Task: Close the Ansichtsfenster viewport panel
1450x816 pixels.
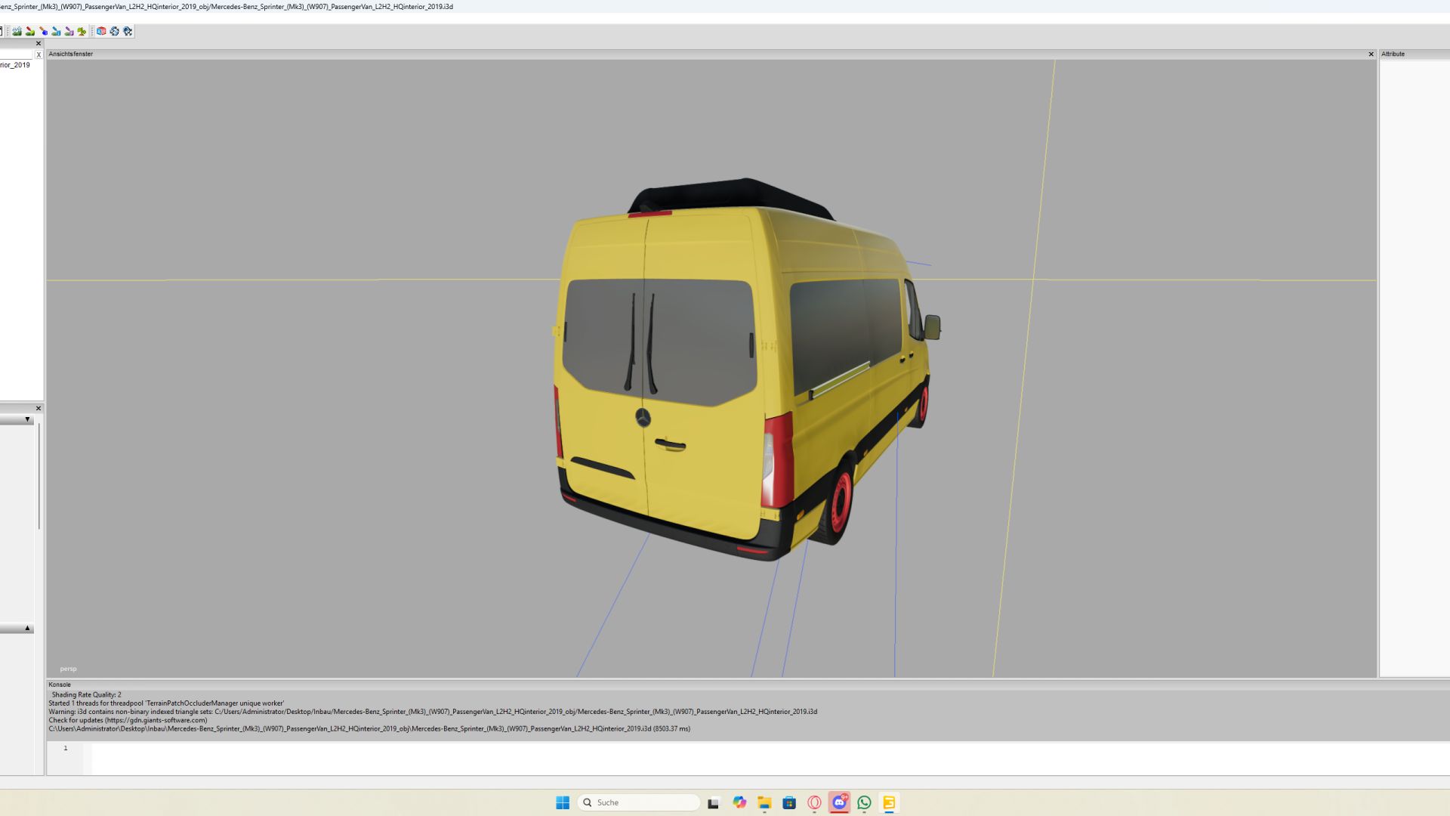Action: (1371, 54)
